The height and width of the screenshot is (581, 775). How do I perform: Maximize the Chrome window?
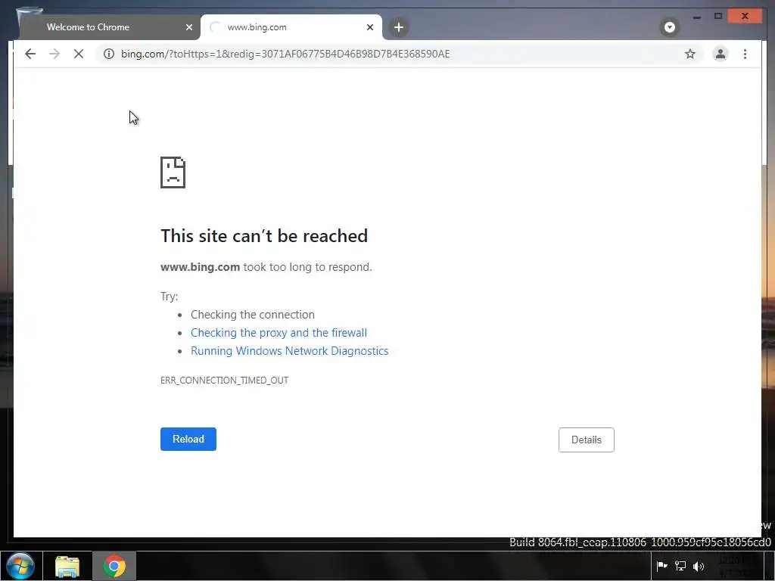pos(718,17)
